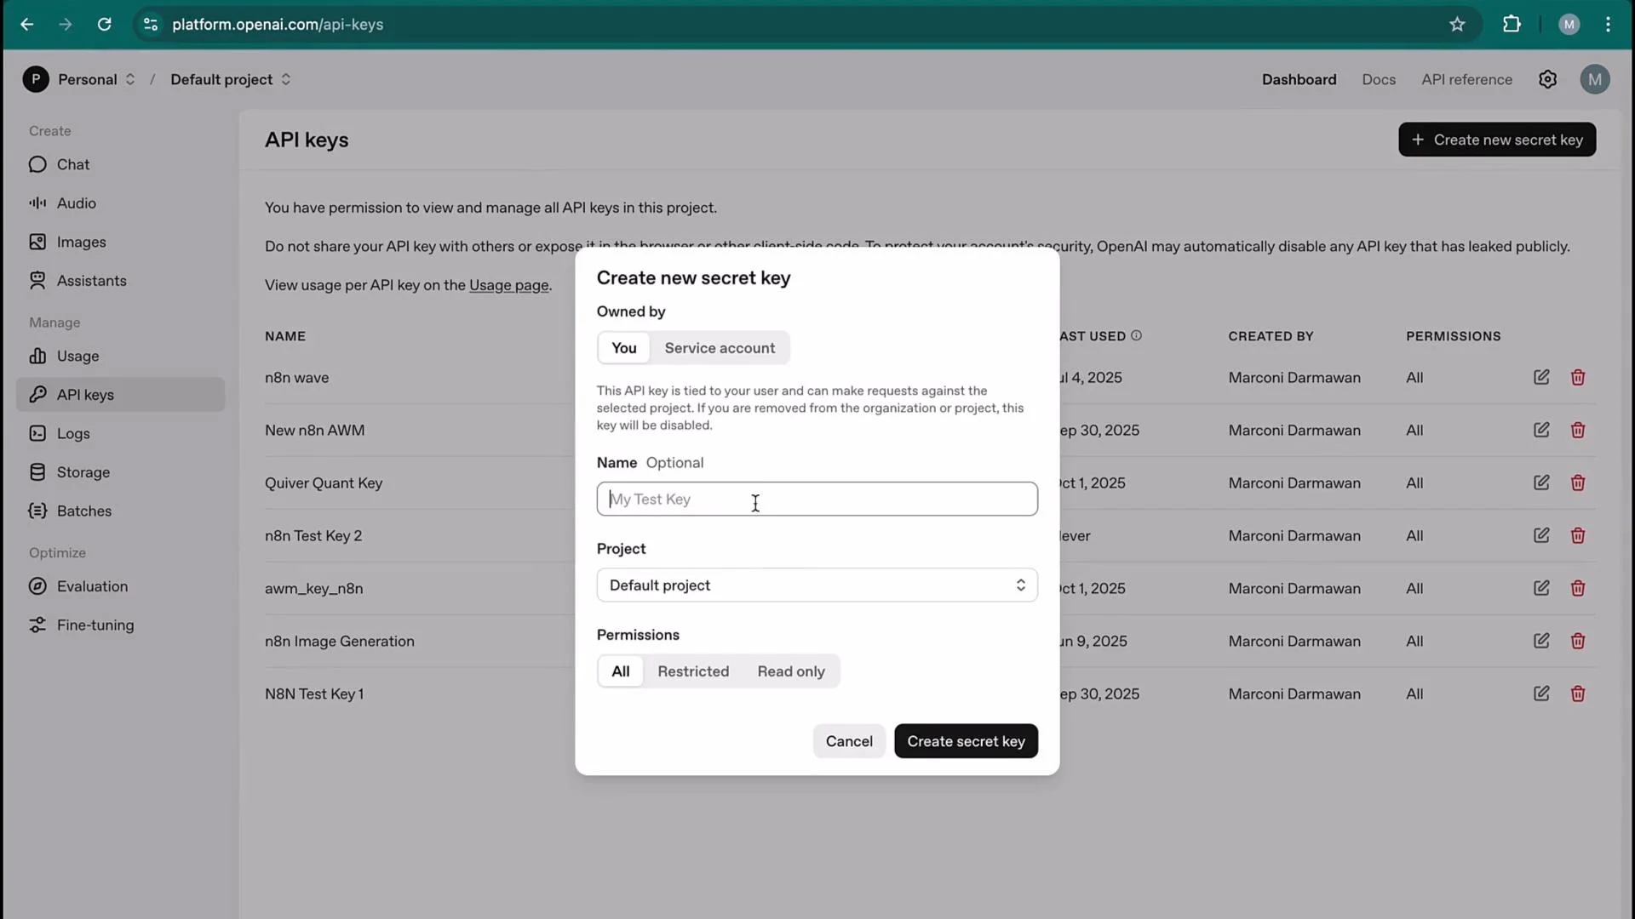Click the browser back arrow

(x=27, y=25)
